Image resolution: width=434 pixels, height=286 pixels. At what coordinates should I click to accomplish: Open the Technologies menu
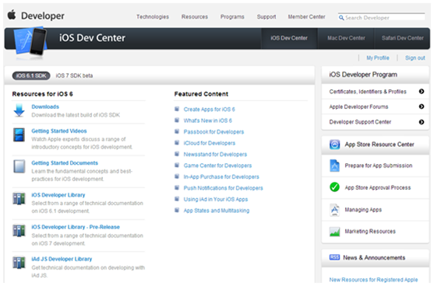pyautogui.click(x=153, y=17)
